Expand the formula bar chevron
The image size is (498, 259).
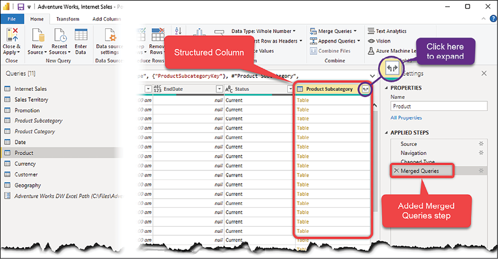pos(373,76)
